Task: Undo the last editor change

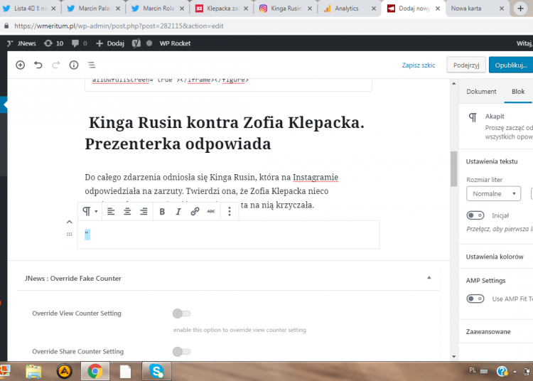Action: click(x=38, y=65)
